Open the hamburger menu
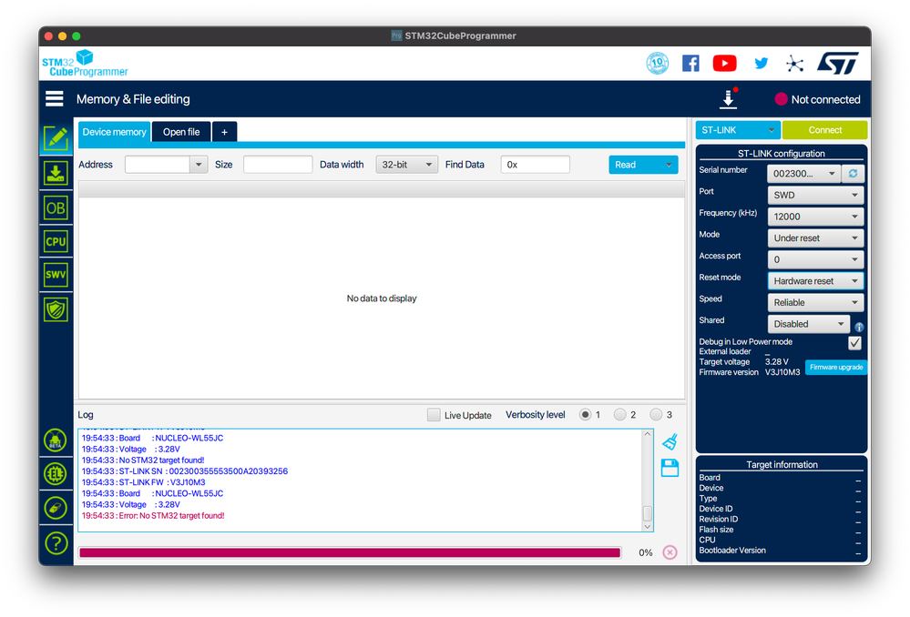The width and height of the screenshot is (910, 617). click(55, 98)
